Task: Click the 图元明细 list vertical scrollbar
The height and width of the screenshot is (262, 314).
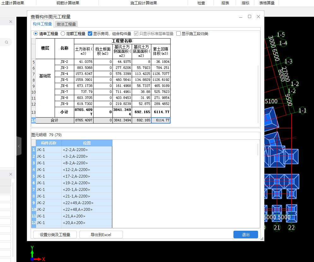Action: click(x=258, y=149)
